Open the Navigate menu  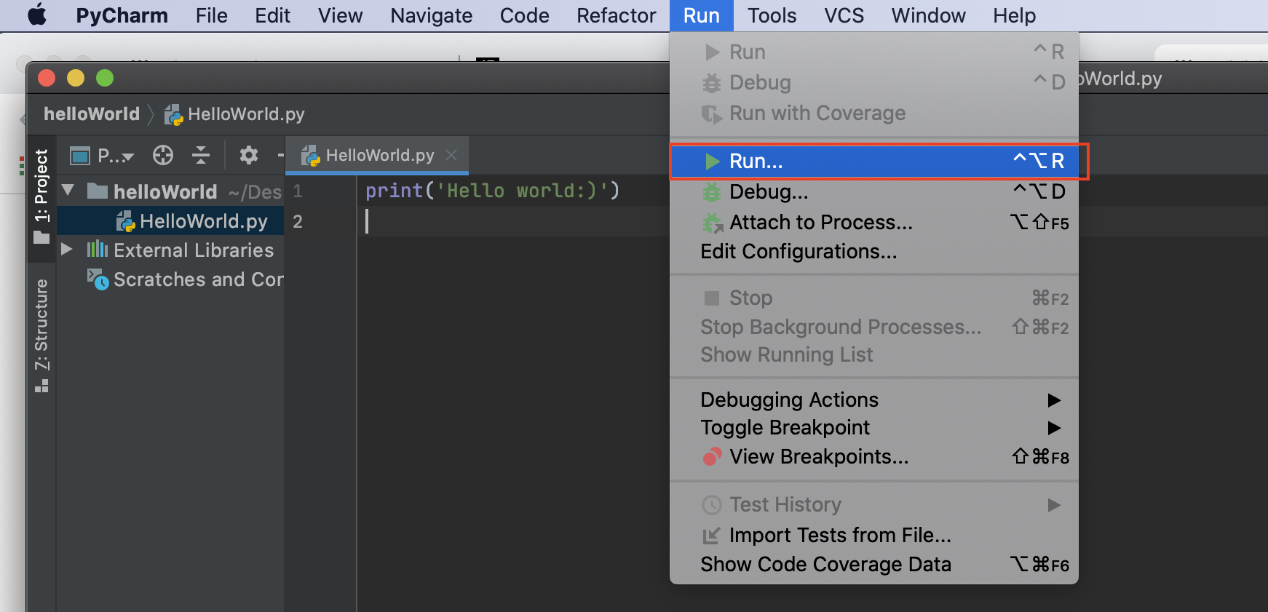click(431, 15)
